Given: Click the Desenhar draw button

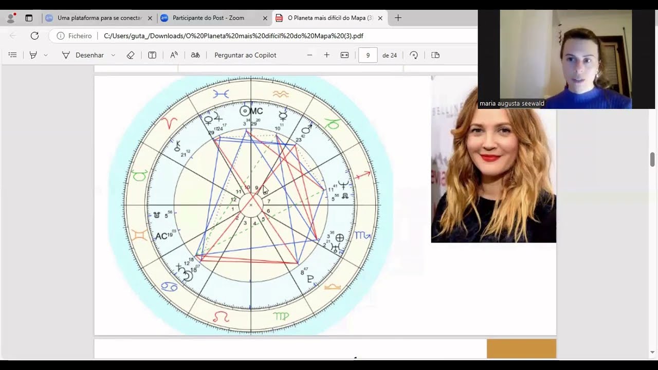Looking at the screenshot, I should click(83, 55).
